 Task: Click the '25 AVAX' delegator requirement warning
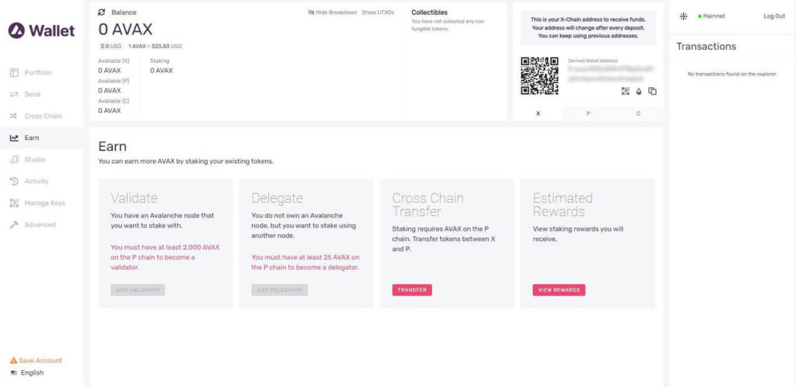click(305, 262)
